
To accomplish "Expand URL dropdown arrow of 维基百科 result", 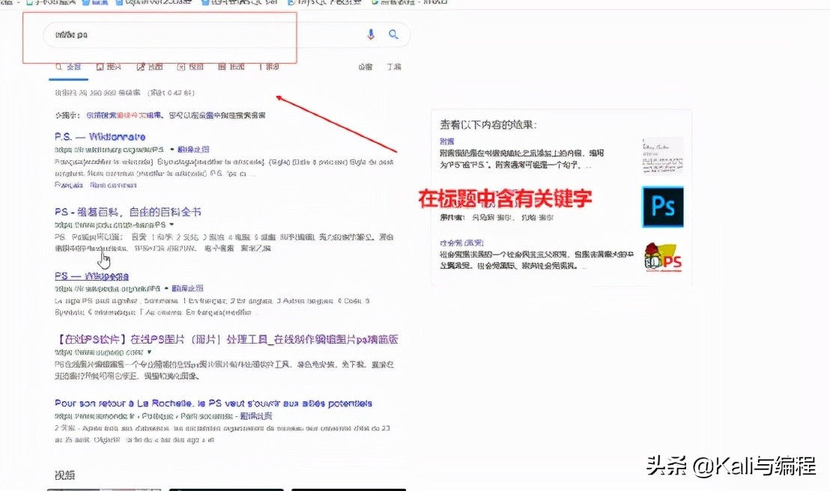I will pyautogui.click(x=172, y=225).
